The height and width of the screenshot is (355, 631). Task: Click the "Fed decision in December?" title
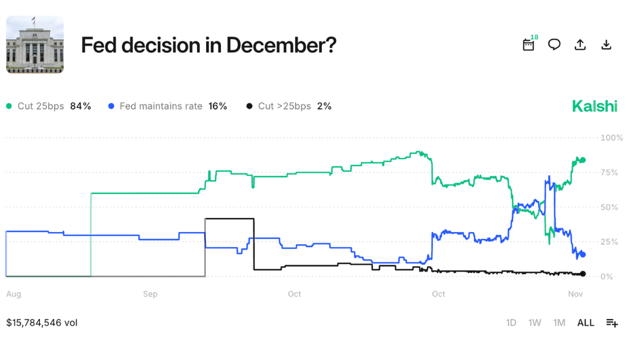pyautogui.click(x=209, y=45)
